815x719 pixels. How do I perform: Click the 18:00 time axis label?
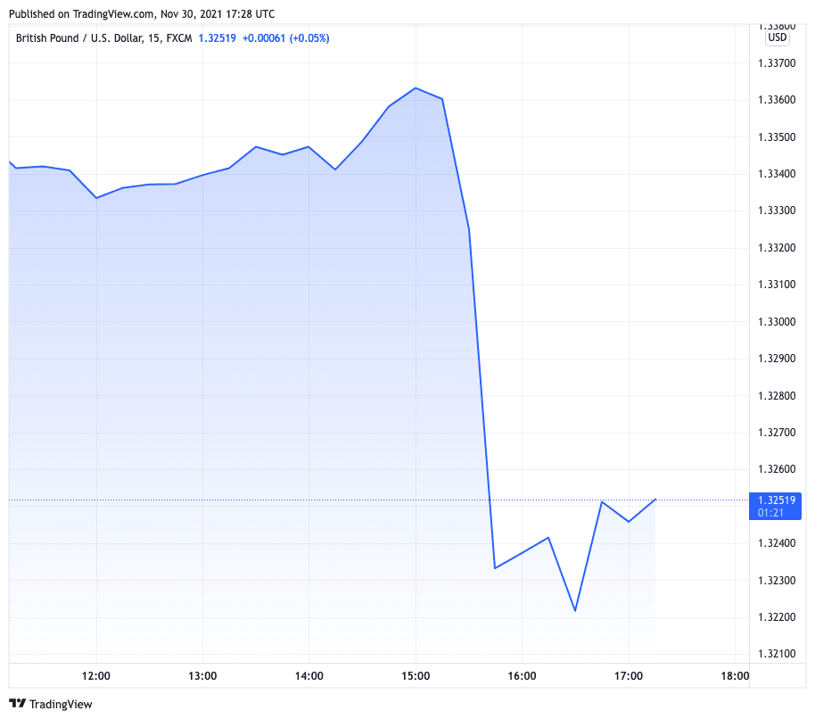pos(735,675)
